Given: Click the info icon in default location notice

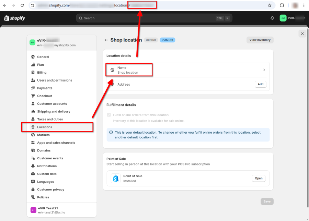Looking at the screenshot, I should click(x=111, y=133).
